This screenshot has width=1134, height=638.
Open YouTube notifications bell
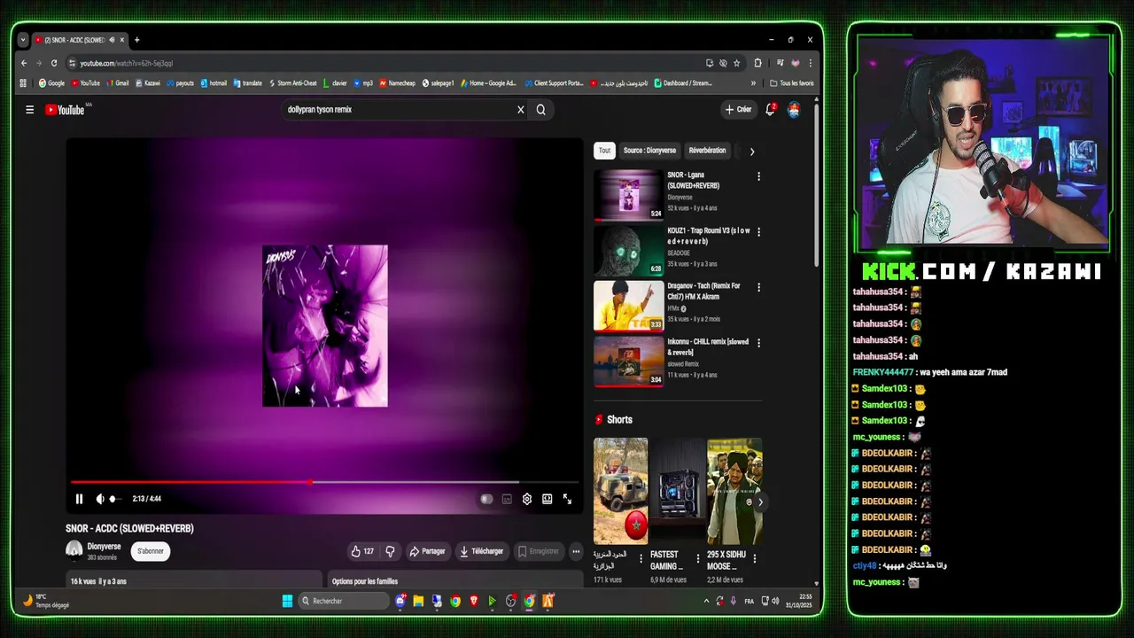coord(771,109)
